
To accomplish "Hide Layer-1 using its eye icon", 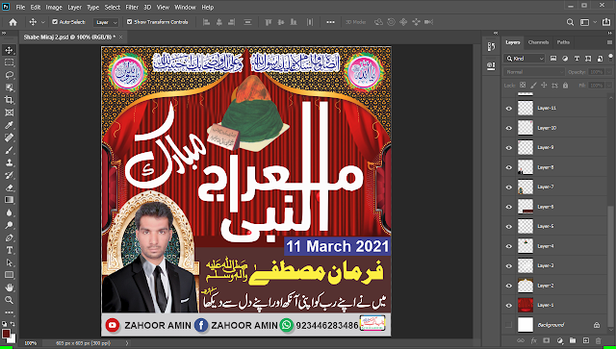I will (x=509, y=305).
